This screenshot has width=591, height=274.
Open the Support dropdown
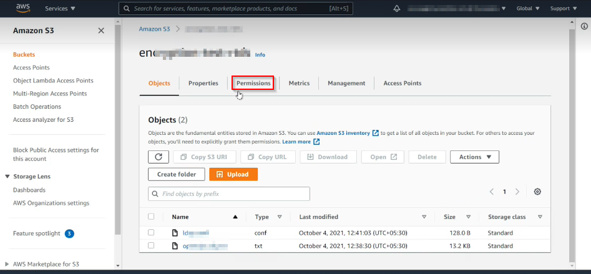tap(564, 8)
